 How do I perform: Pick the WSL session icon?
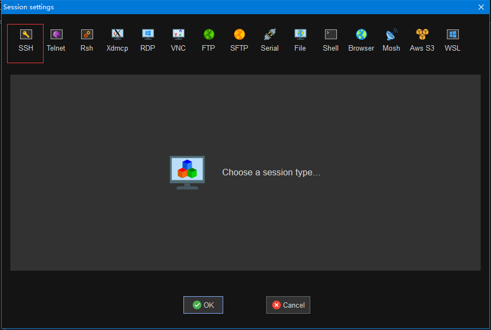pyautogui.click(x=452, y=40)
